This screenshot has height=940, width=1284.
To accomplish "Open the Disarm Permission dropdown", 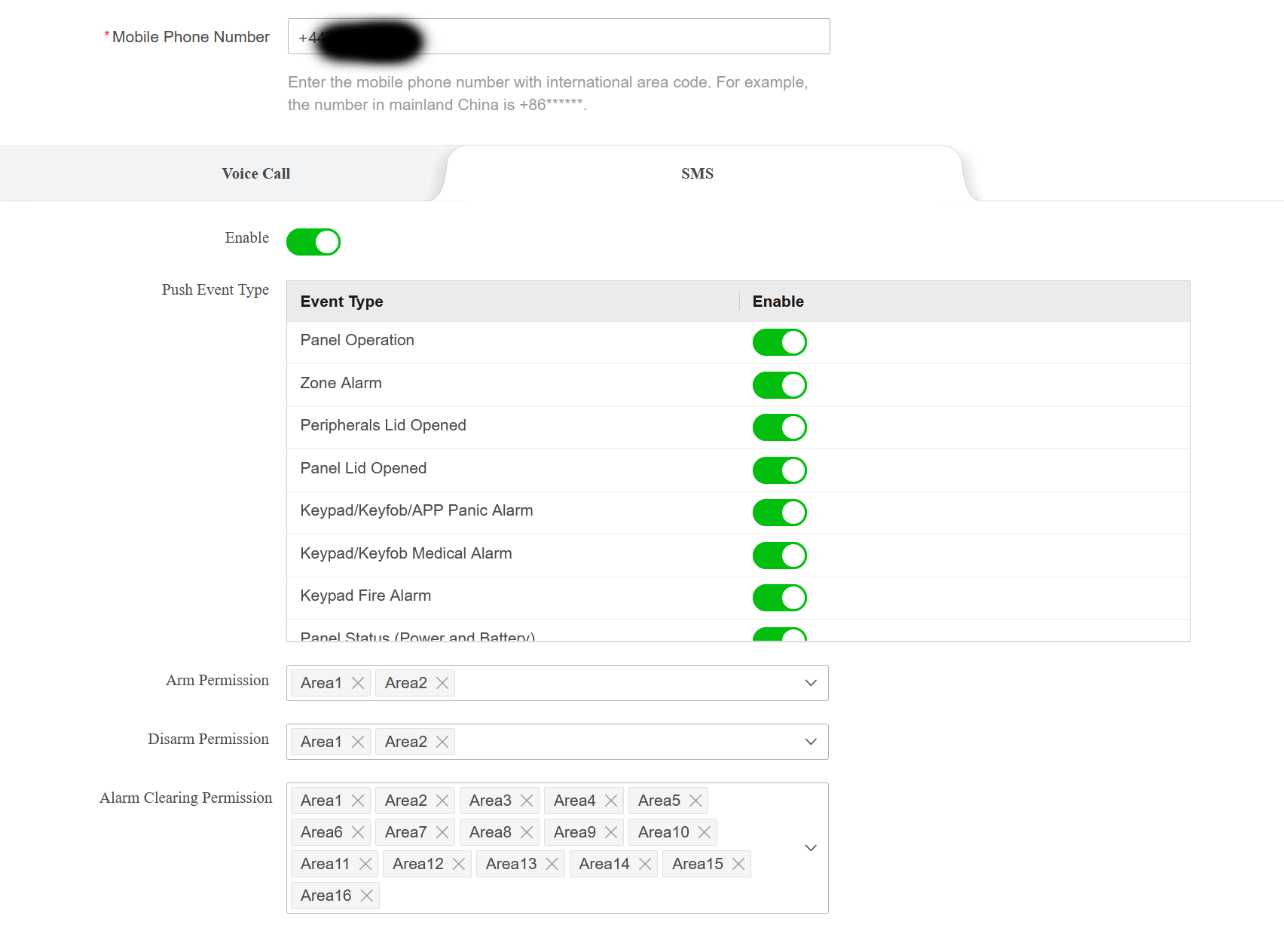I will click(811, 742).
